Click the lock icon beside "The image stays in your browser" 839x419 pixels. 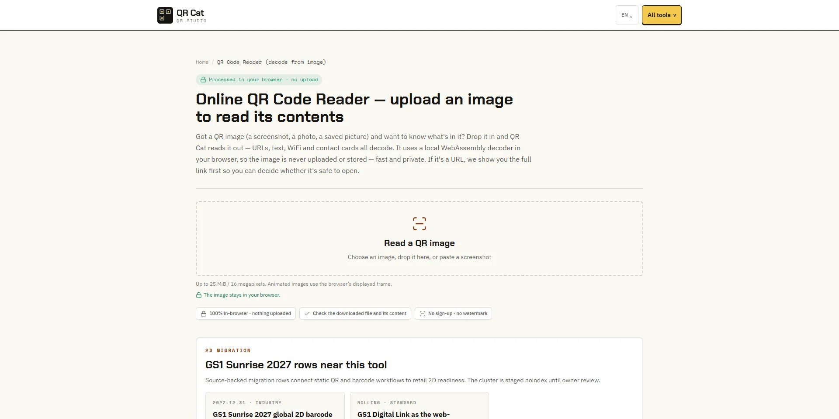[x=199, y=295]
